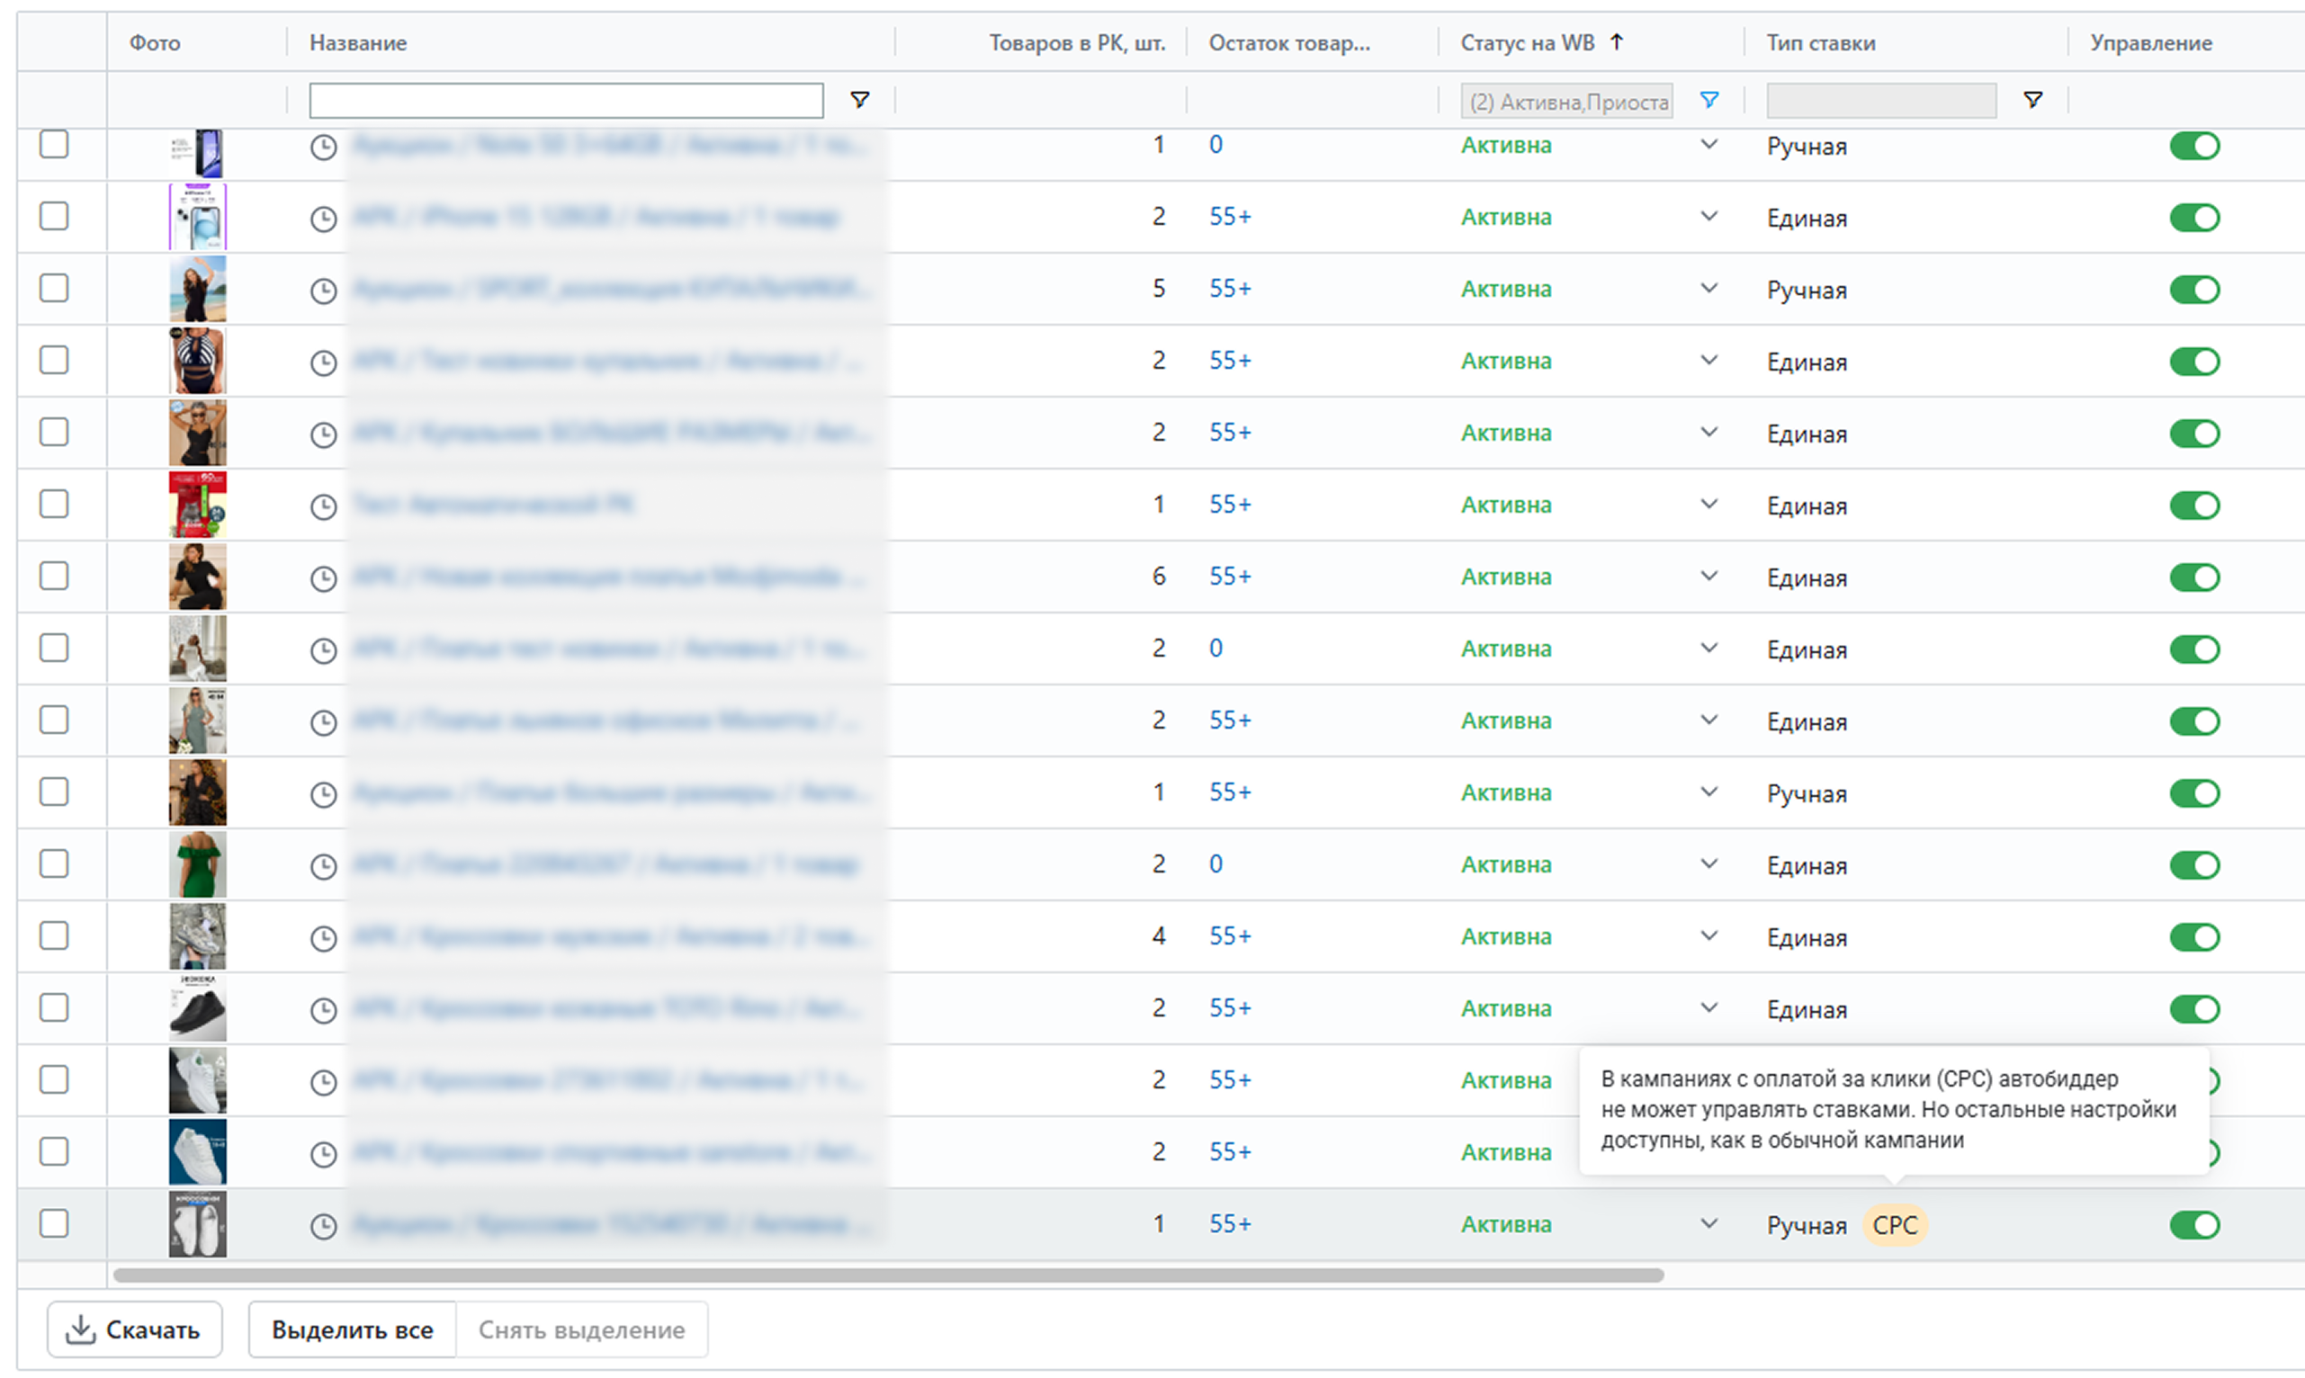Click the blue filter icon in Статус на WB column
Image resolution: width=2305 pixels, height=1378 pixels.
(1708, 99)
